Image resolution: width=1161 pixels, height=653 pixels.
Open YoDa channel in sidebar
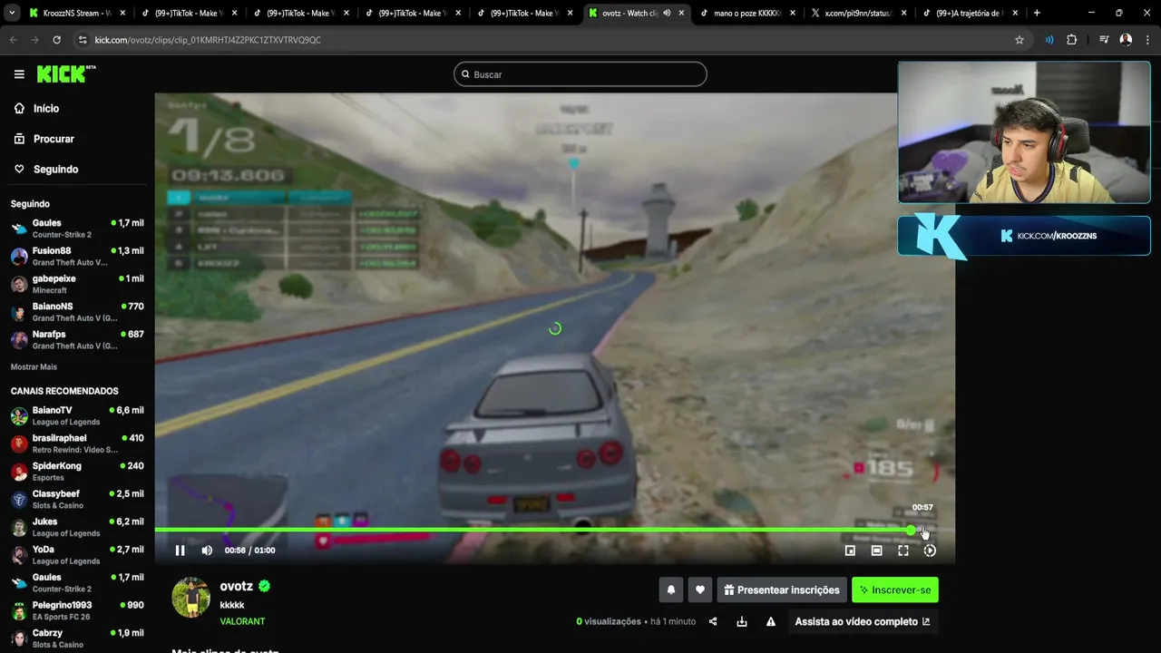click(77, 555)
